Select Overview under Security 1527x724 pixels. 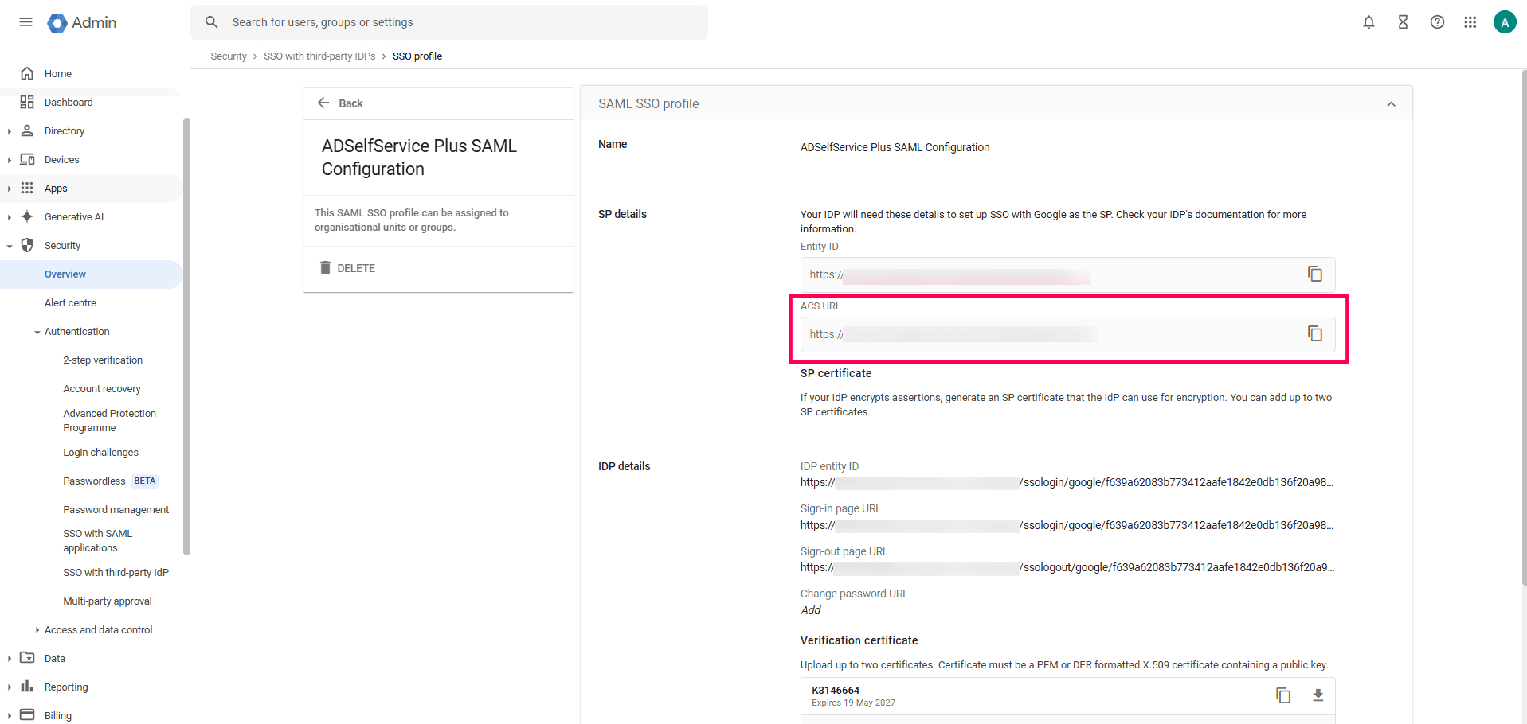coord(65,274)
